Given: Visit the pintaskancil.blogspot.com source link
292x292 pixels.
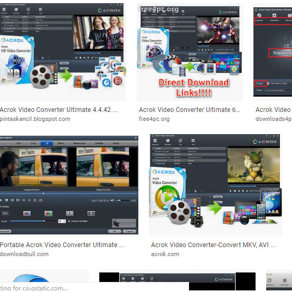Looking at the screenshot, I should (x=35, y=119).
